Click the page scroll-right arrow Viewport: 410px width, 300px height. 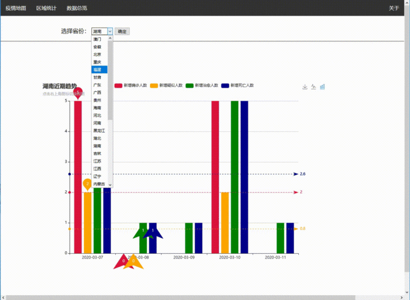pyautogui.click(x=402, y=298)
